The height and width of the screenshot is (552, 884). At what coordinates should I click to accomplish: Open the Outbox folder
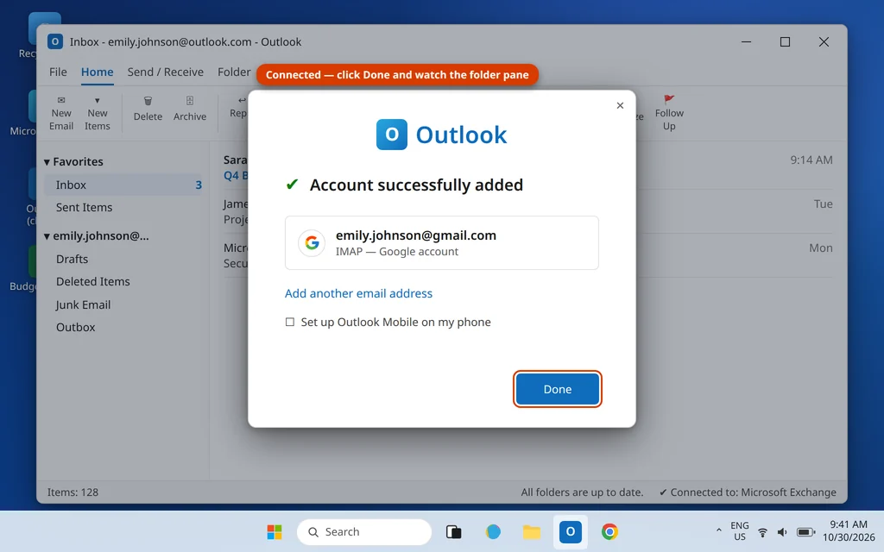[x=76, y=327]
